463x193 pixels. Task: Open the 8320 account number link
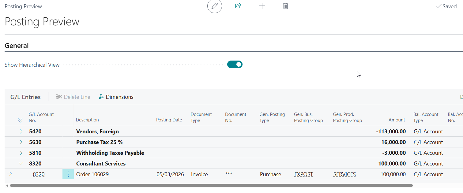pyautogui.click(x=39, y=174)
